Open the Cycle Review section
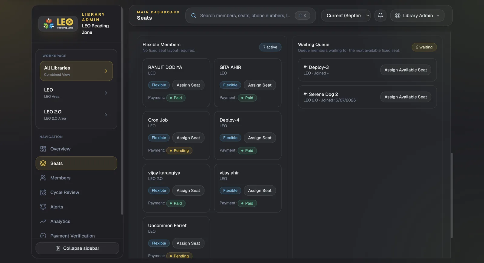The width and height of the screenshot is (484, 263). [76, 192]
